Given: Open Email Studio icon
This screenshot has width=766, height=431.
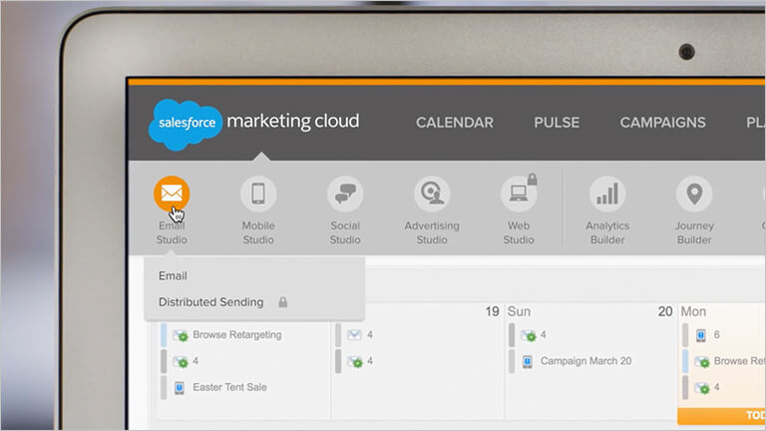Looking at the screenshot, I should click(x=172, y=194).
